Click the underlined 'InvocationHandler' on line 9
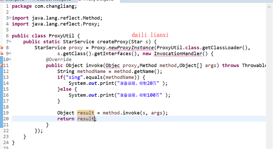This screenshot has width=273, height=149. click(x=178, y=54)
